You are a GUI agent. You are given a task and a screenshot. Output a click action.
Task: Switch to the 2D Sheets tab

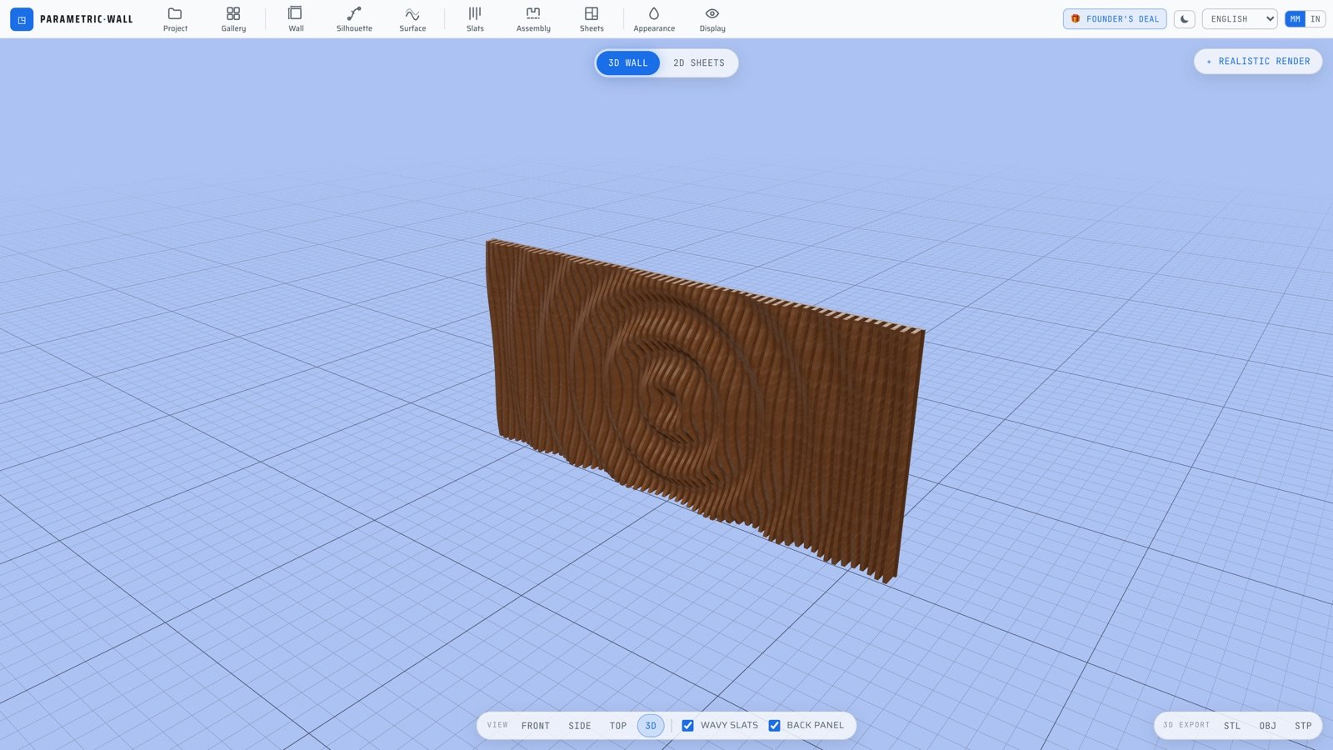click(699, 63)
